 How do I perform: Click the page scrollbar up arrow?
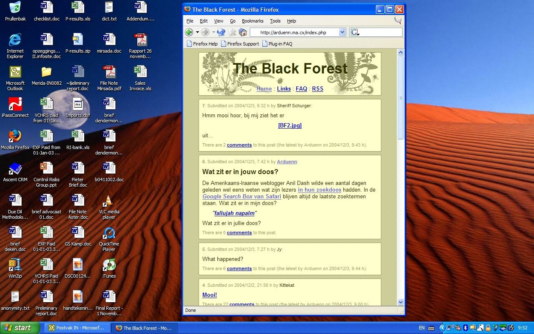click(x=401, y=53)
